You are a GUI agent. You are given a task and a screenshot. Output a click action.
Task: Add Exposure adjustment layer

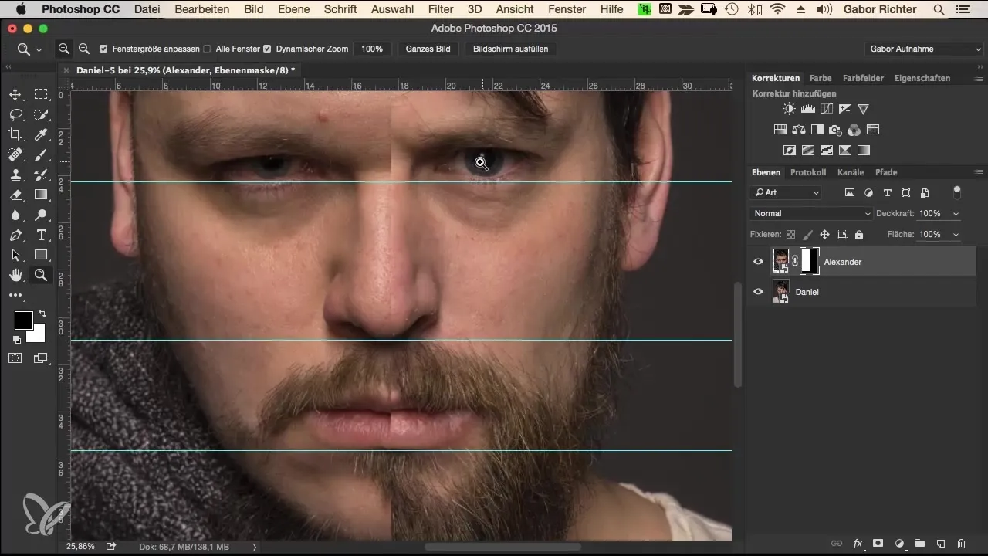pos(844,109)
